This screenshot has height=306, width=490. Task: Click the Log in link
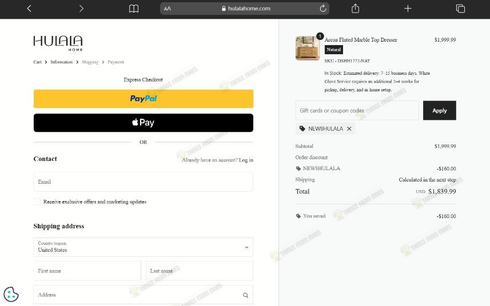tap(246, 160)
